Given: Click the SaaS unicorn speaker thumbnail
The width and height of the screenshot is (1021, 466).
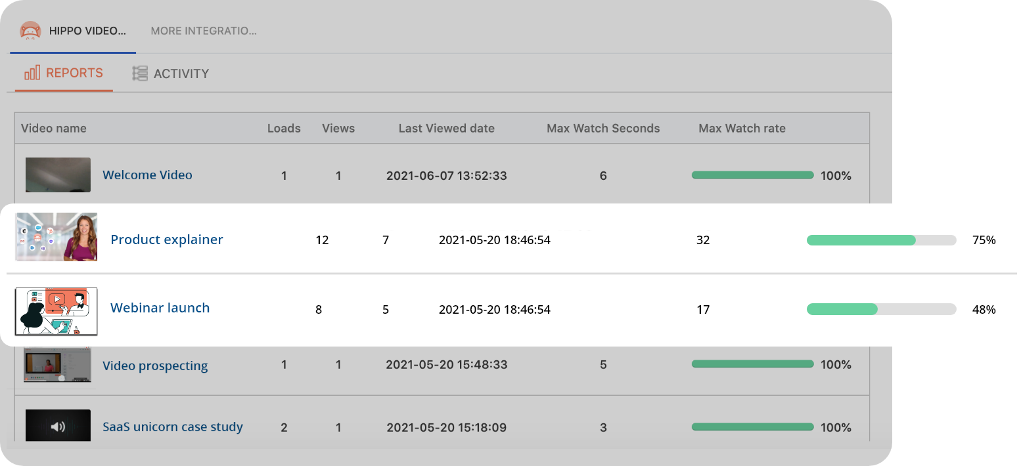Looking at the screenshot, I should coord(58,426).
